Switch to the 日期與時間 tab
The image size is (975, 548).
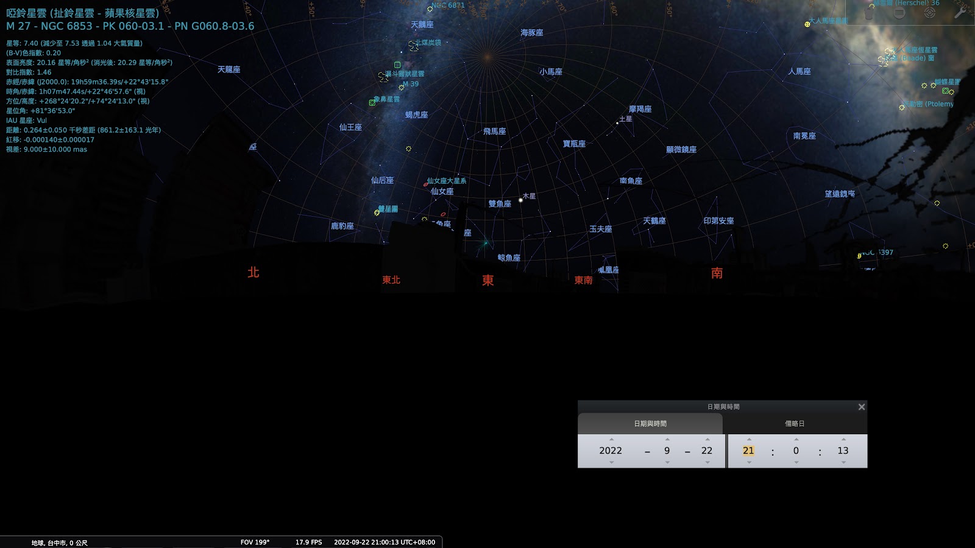(650, 423)
